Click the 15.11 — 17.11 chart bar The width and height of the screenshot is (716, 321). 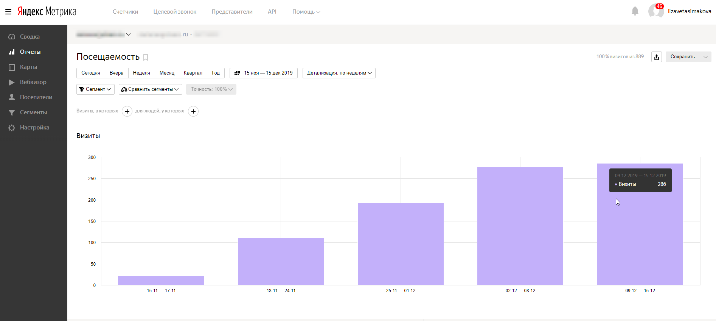click(x=161, y=280)
